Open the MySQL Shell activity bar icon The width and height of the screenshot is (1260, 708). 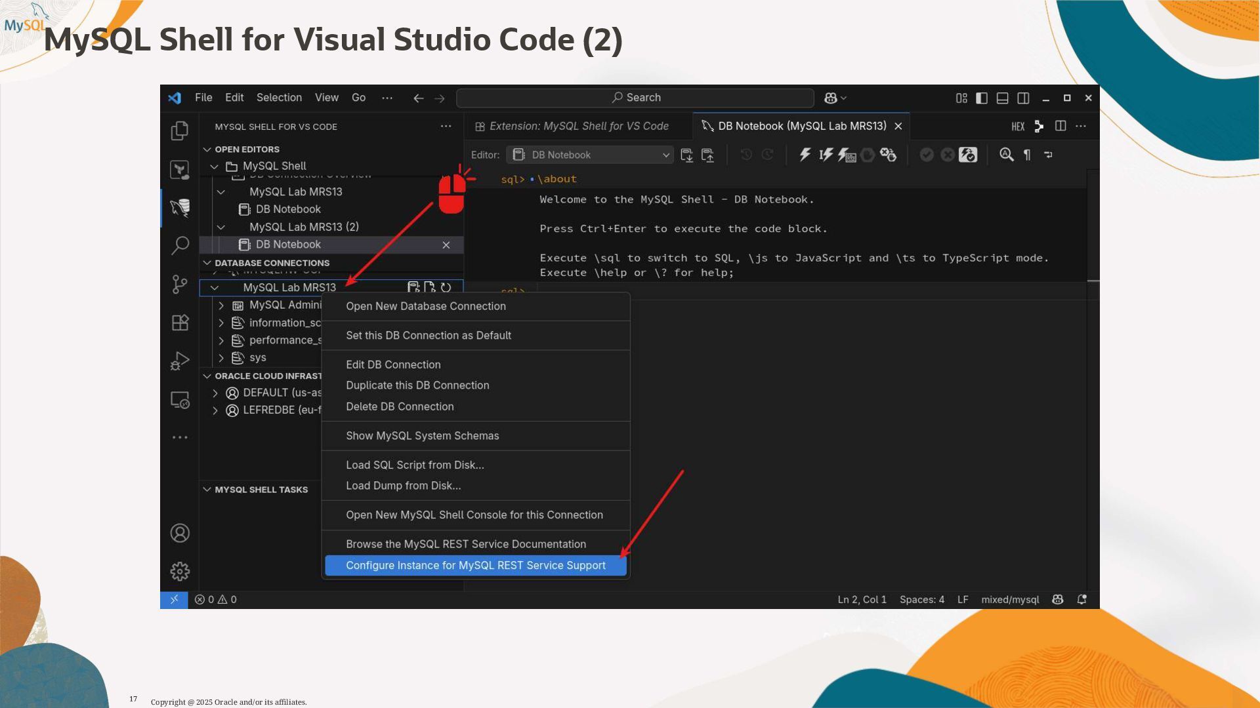click(180, 208)
